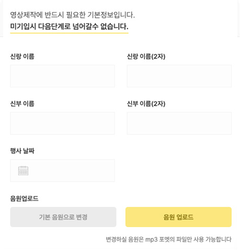Click the 신부 이름(2자) field label
Screen dimensions: 241x250
(x=146, y=104)
